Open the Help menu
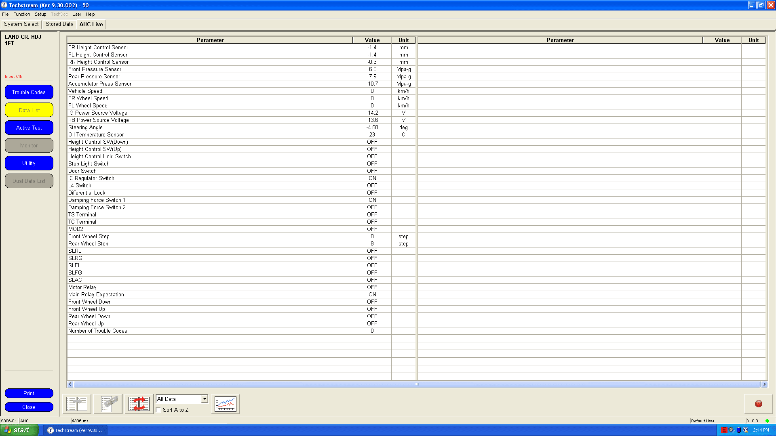Screen dimensions: 776x436 coord(91,14)
